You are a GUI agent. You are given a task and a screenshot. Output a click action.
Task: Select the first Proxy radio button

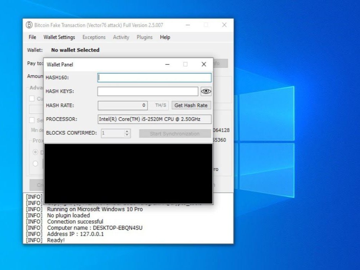pos(35,152)
